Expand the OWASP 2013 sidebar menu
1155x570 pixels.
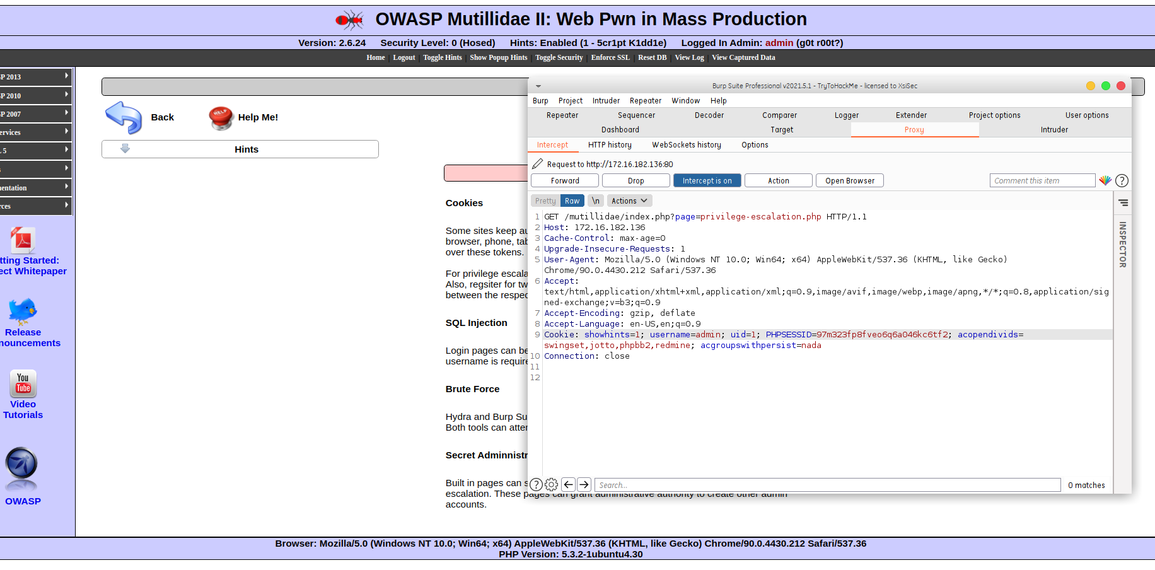coord(35,77)
